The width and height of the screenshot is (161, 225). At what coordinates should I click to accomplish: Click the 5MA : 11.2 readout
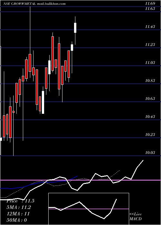tap(19, 207)
